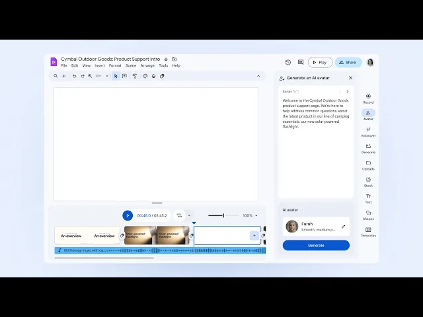Click the search magnifier in toolbar
The width and height of the screenshot is (423, 317).
tap(56, 76)
